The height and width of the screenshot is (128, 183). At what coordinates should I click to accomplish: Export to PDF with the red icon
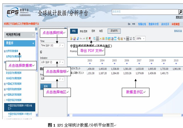coord(90,38)
